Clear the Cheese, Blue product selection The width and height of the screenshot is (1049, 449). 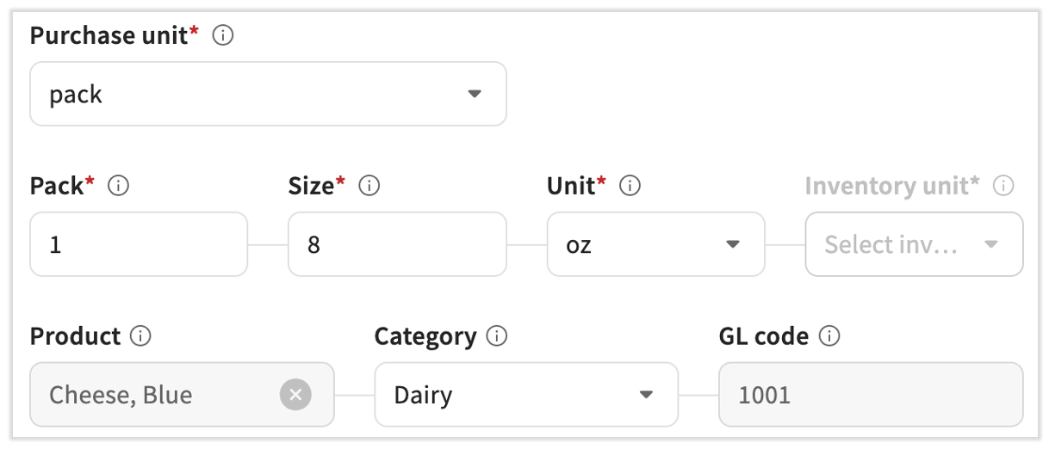tap(295, 395)
